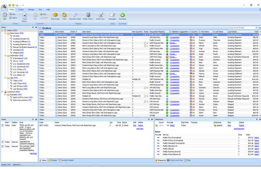Click the Add Note link
The width and height of the screenshot is (261, 169).
(x=33, y=154)
